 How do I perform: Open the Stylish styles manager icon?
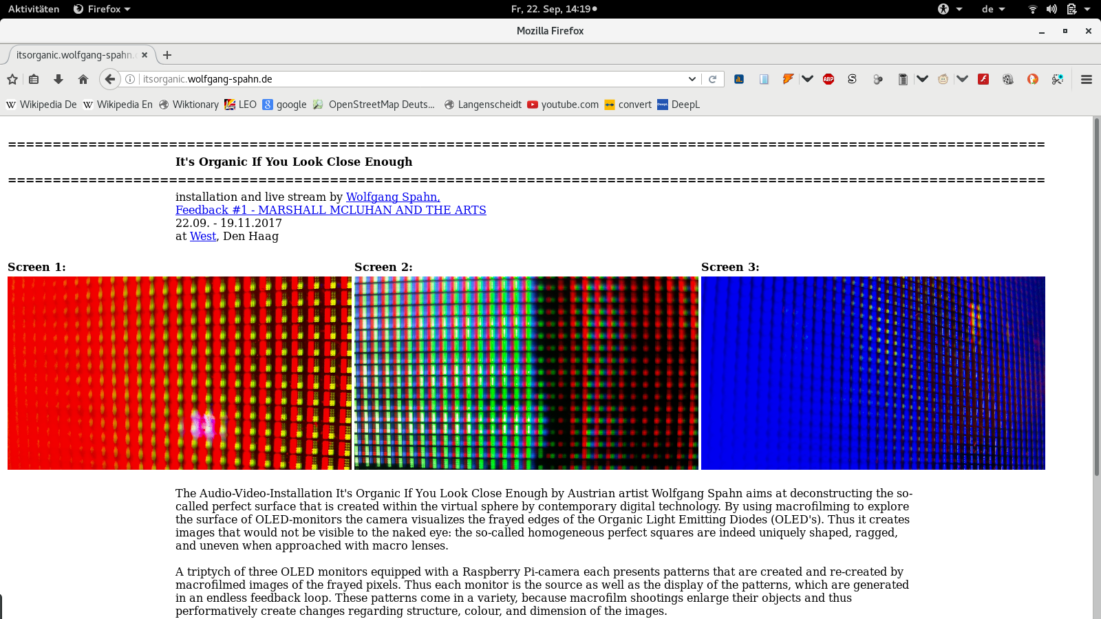(x=852, y=79)
